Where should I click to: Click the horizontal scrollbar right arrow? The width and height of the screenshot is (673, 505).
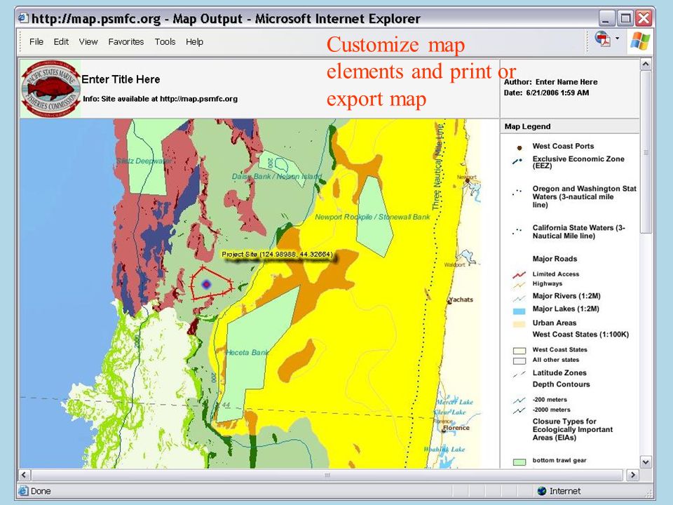pyautogui.click(x=632, y=475)
